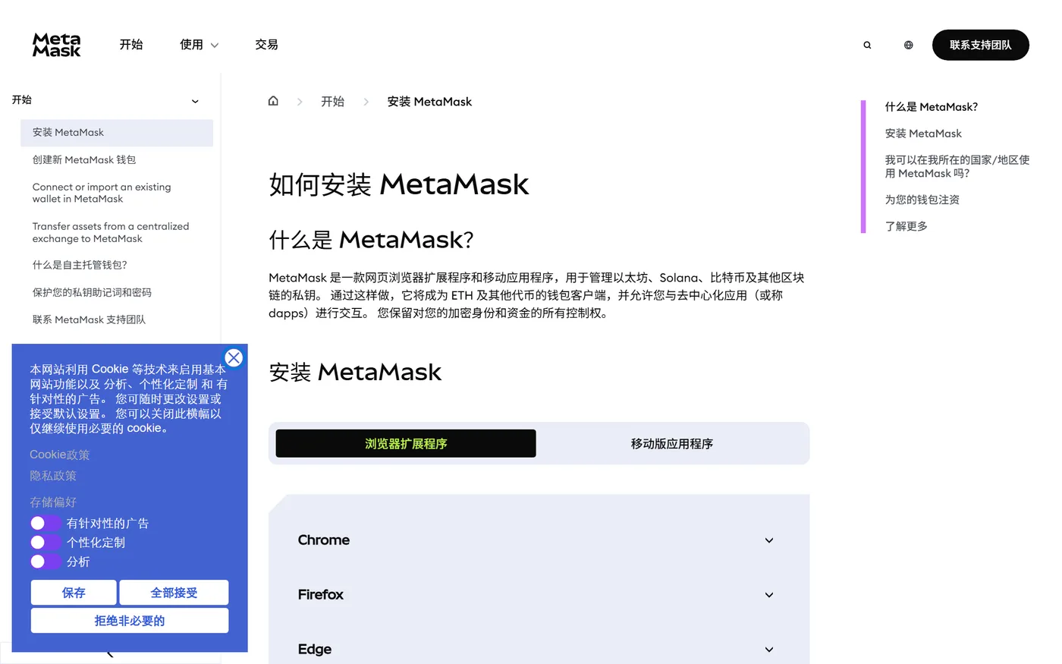
Task: Select 安装 MetaMask in the sidebar
Action: tap(117, 133)
